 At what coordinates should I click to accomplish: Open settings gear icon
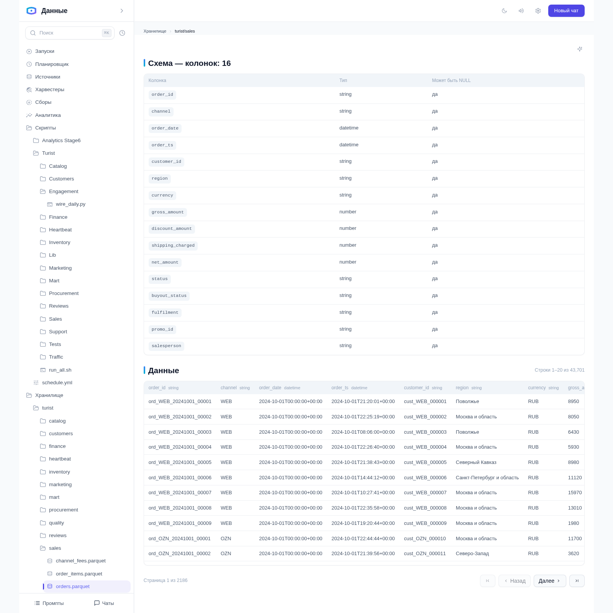tap(538, 11)
